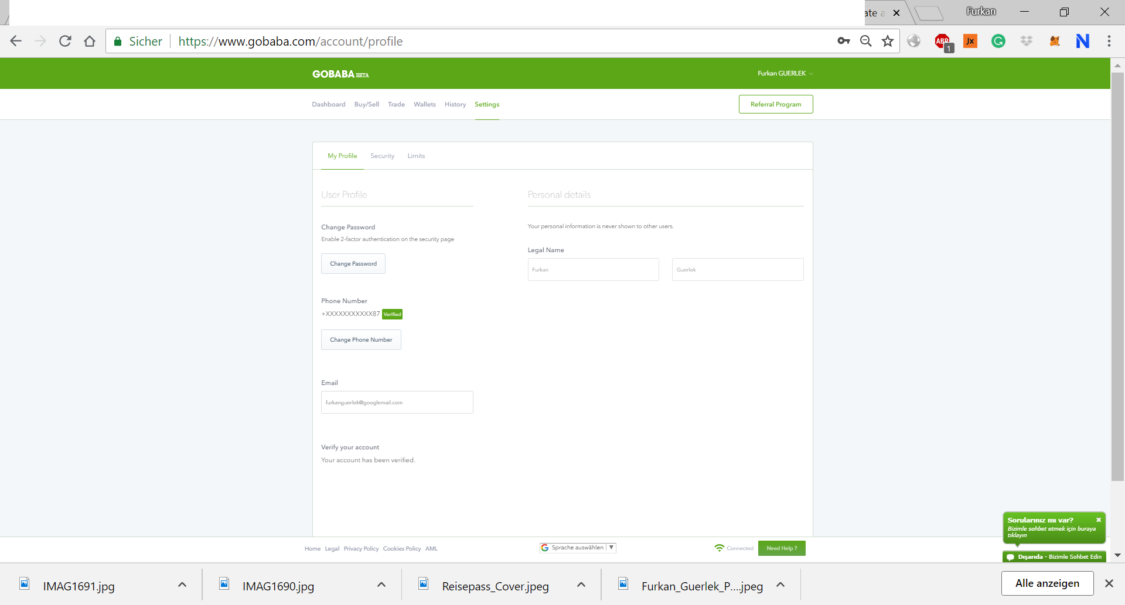Click the GOBABA logo
This screenshot has height=605, width=1125.
click(x=340, y=74)
